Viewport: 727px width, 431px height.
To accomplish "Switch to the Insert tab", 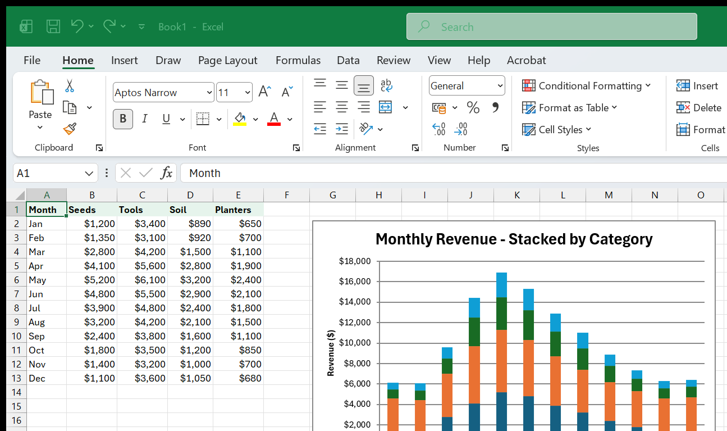I will click(x=125, y=60).
